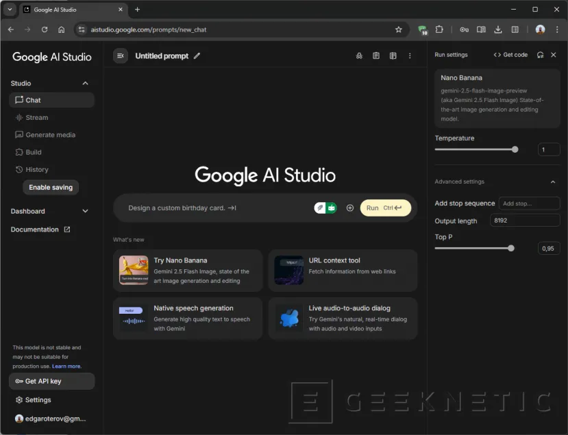Toggle the green robot tool in prompt box
The height and width of the screenshot is (435, 568).
pyautogui.click(x=332, y=208)
